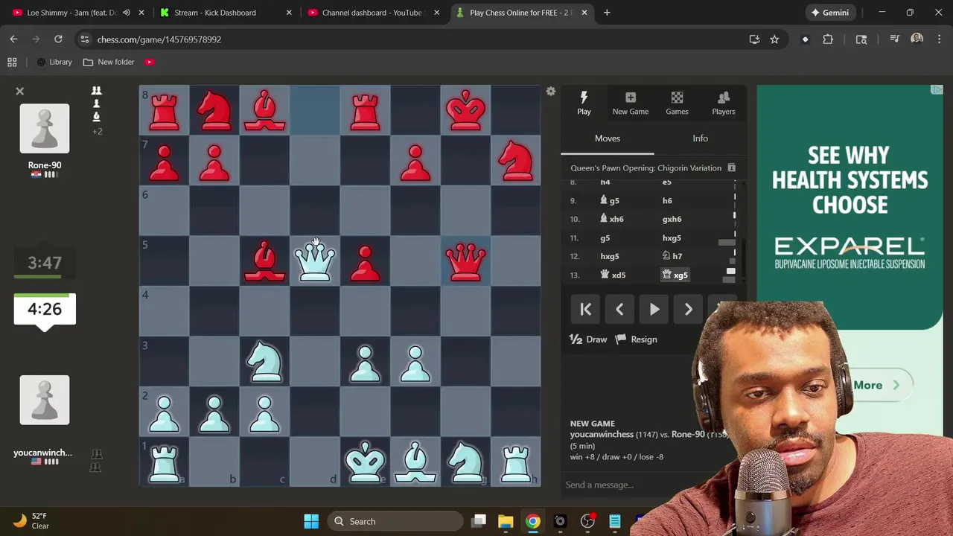This screenshot has height=536, width=953.
Task: Mute the Loe Shimmy tab audio icon
Action: tap(126, 13)
